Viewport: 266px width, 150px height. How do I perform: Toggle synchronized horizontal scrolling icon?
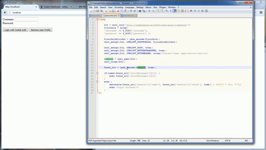(x=162, y=11)
